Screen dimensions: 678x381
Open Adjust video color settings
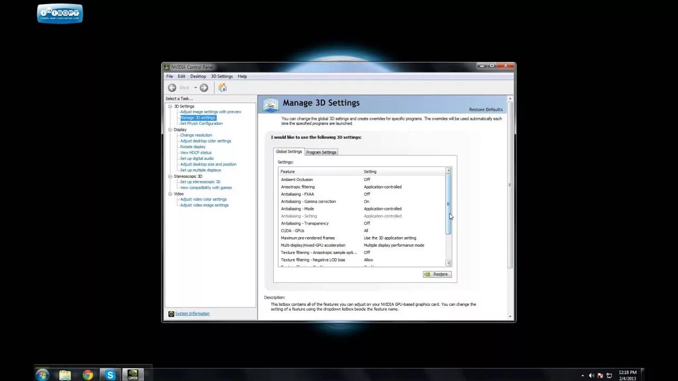(203, 199)
